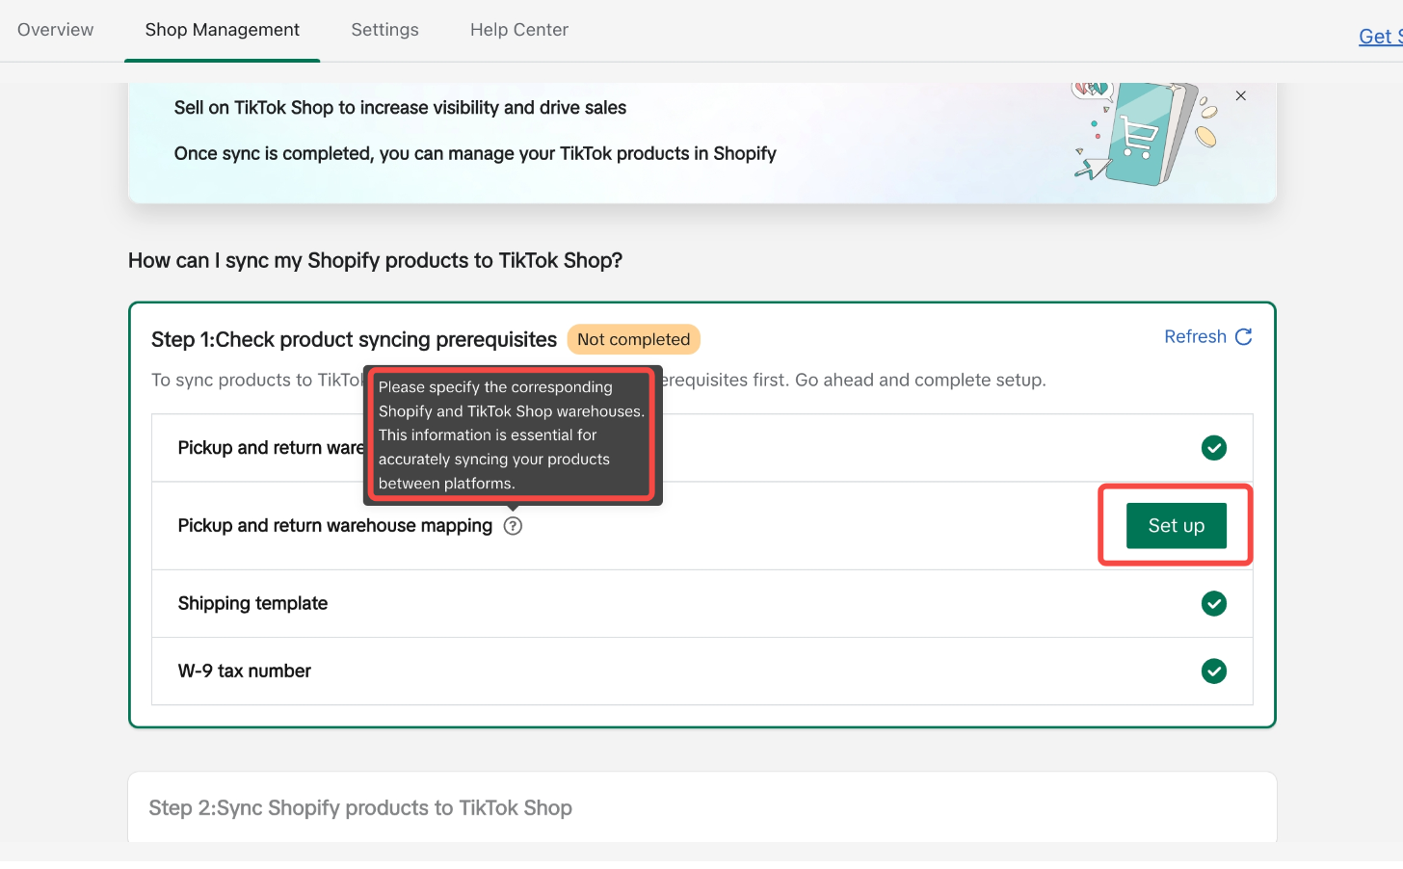Click the shopping cart phone illustration

1147,133
